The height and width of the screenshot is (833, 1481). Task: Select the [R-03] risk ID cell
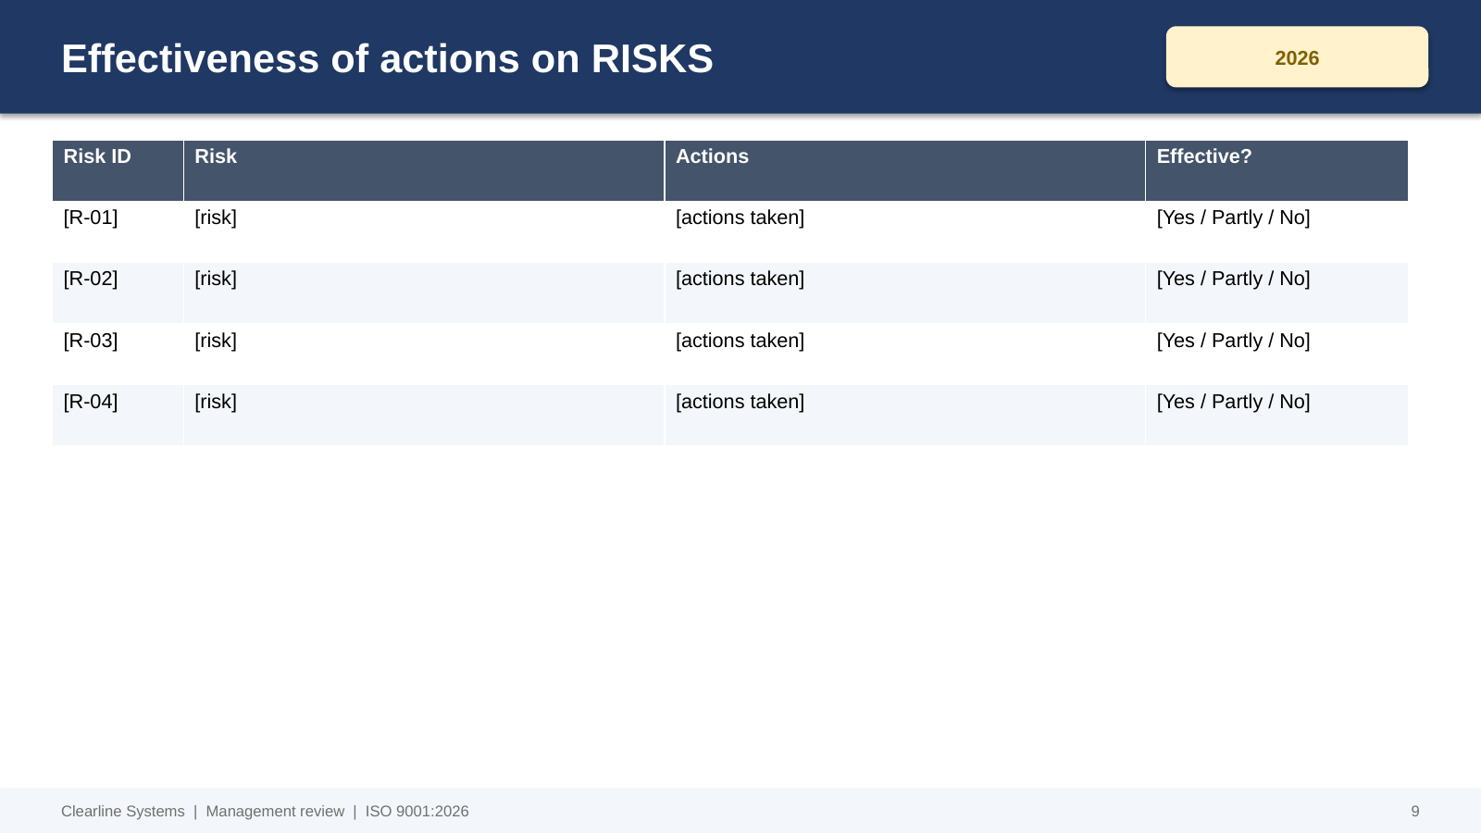[x=118, y=354]
